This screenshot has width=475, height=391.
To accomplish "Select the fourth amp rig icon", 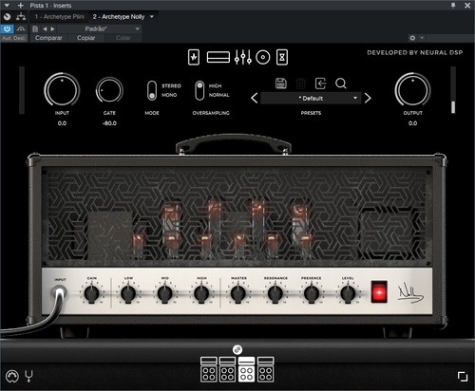I will 265,369.
